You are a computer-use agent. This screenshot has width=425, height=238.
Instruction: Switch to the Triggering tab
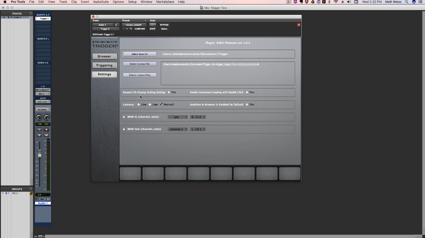pos(104,65)
